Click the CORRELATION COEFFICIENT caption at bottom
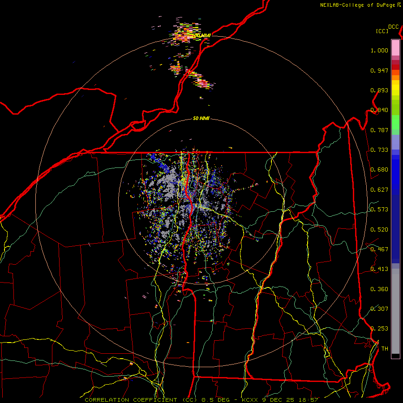Viewport: 403px width, 403px height. tap(201, 400)
